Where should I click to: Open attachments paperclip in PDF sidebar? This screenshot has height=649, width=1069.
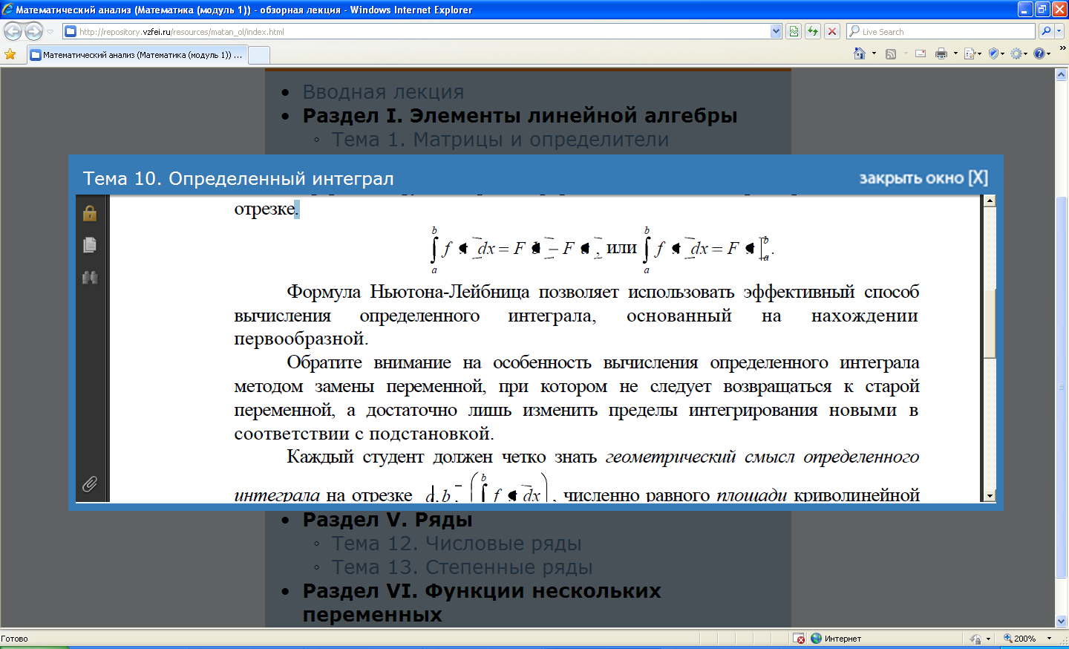[90, 484]
